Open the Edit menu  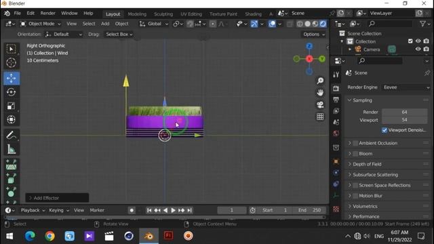click(x=31, y=14)
